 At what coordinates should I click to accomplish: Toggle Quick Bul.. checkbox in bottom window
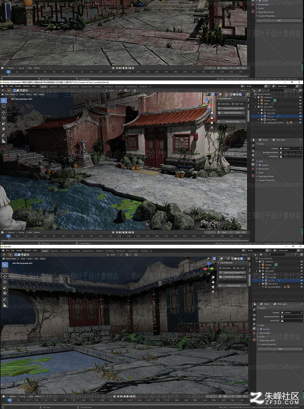[x=220, y=268]
